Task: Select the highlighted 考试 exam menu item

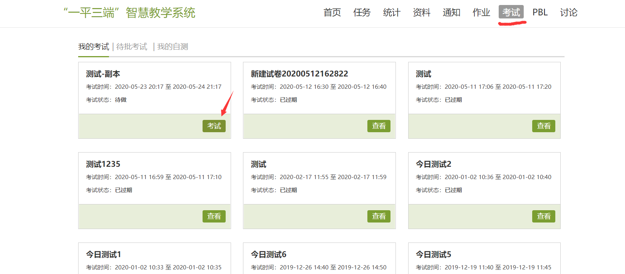Action: [x=511, y=12]
